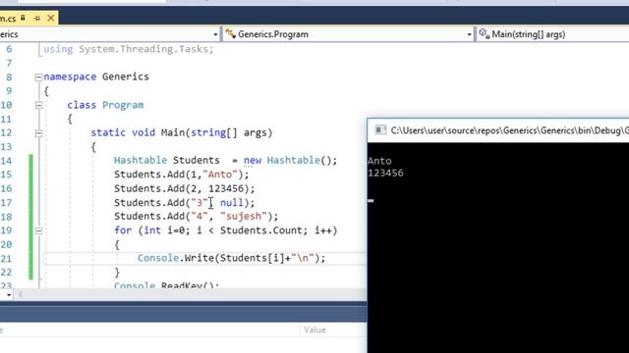This screenshot has height=353, width=629.
Task: Click line number 14 in the gutter
Action: pyautogui.click(x=6, y=161)
